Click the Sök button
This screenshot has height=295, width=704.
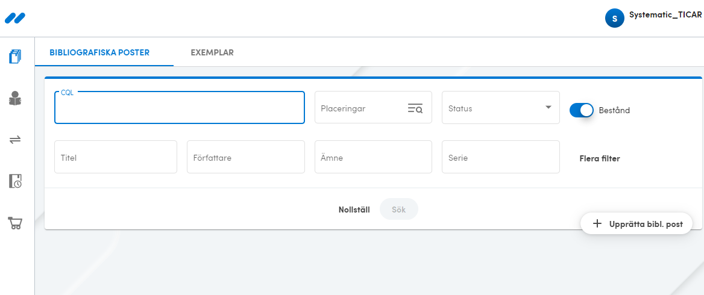398,210
